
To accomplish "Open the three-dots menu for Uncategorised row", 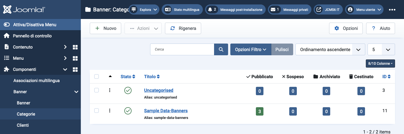I will point(110,90).
